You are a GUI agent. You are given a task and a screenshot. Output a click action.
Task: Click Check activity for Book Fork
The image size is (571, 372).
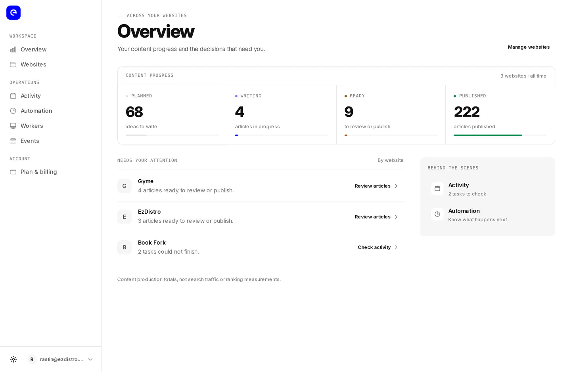pos(378,247)
